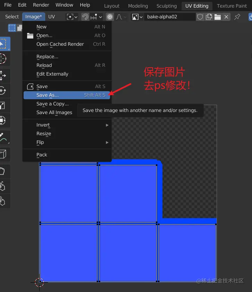Open proportional falloff curve dropdown
Viewport: 252px width, 292px height.
coord(121,17)
